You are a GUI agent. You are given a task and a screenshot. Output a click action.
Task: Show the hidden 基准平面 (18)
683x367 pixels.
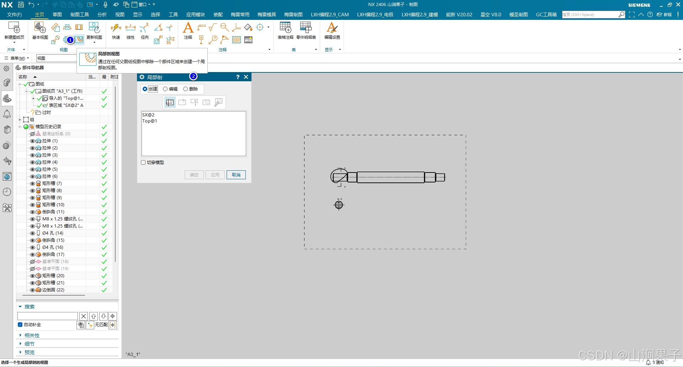pos(32,262)
